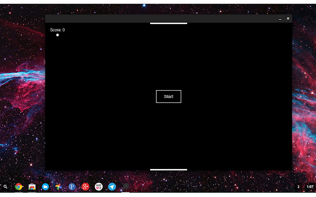Open the launcher search icon in the shelf
Screen dimensions: 316x197
(5, 187)
